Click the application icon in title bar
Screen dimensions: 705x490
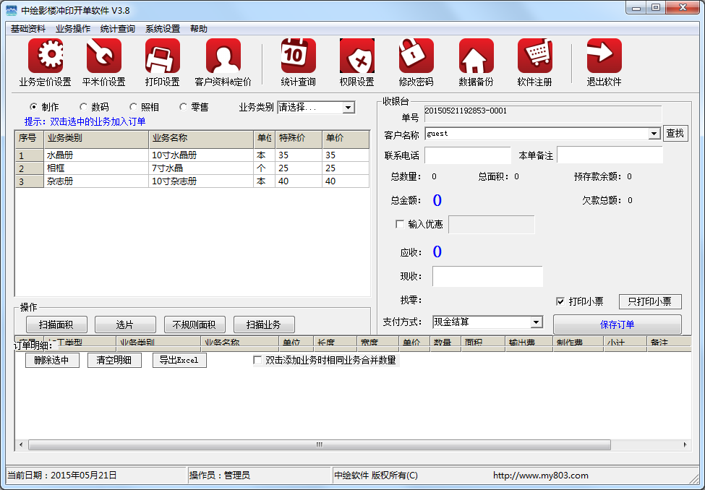12,10
